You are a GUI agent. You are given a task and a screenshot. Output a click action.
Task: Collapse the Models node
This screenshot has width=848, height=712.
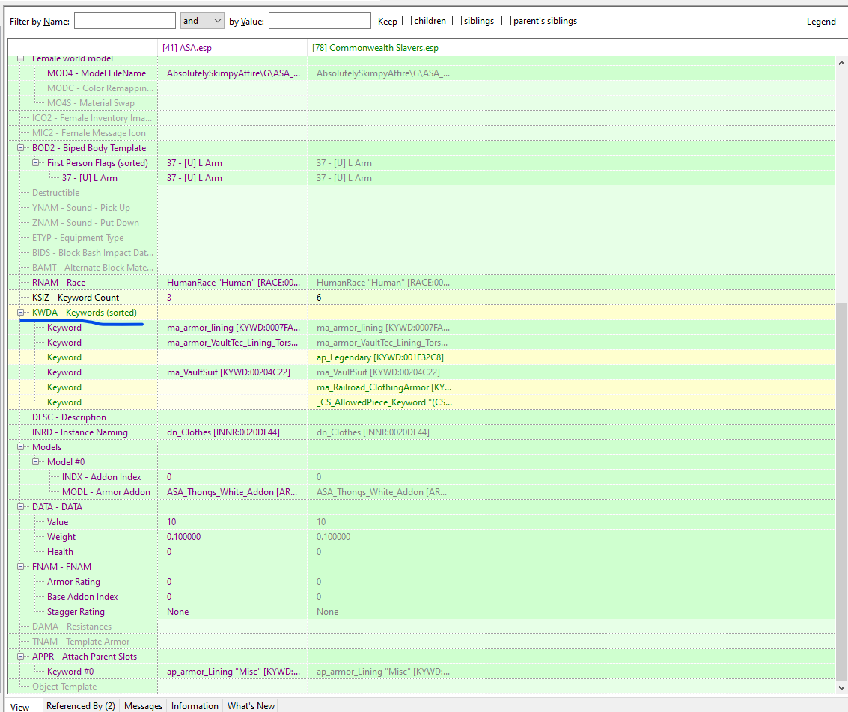pos(20,446)
